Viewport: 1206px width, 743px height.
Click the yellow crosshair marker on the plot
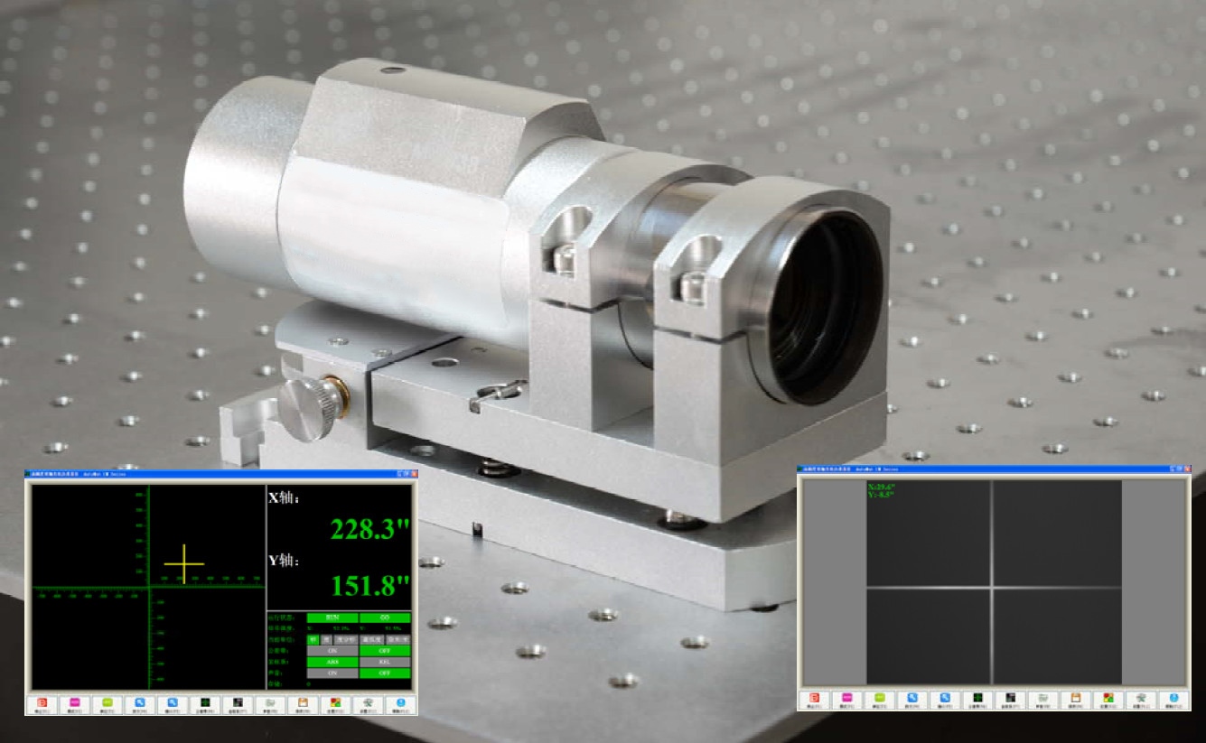(x=184, y=563)
